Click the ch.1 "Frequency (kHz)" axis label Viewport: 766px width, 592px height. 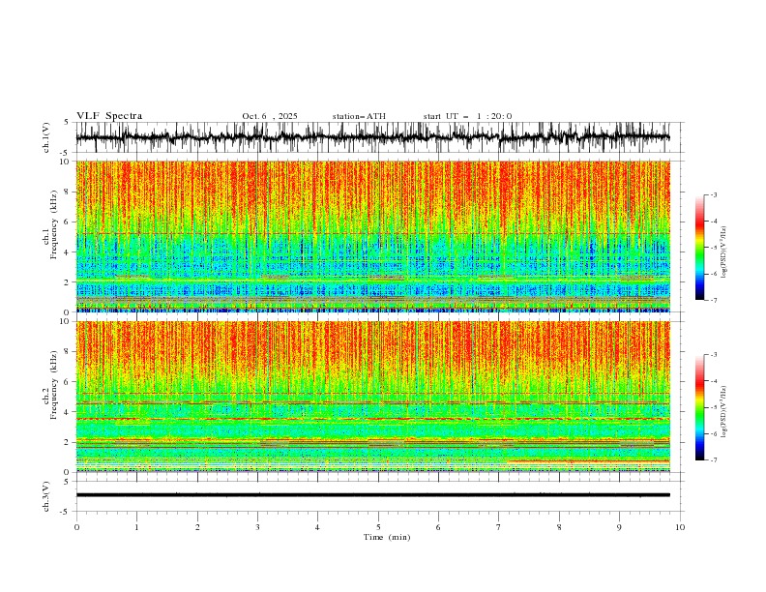click(x=54, y=225)
